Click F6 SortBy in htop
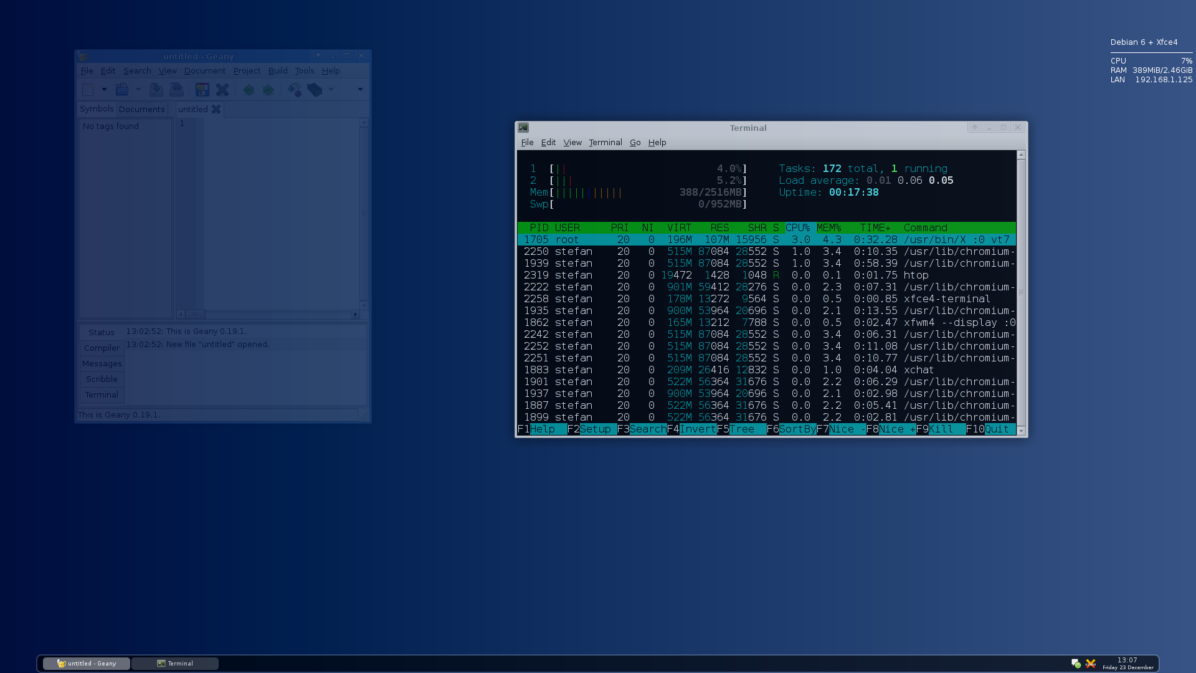The width and height of the screenshot is (1196, 673). point(791,429)
